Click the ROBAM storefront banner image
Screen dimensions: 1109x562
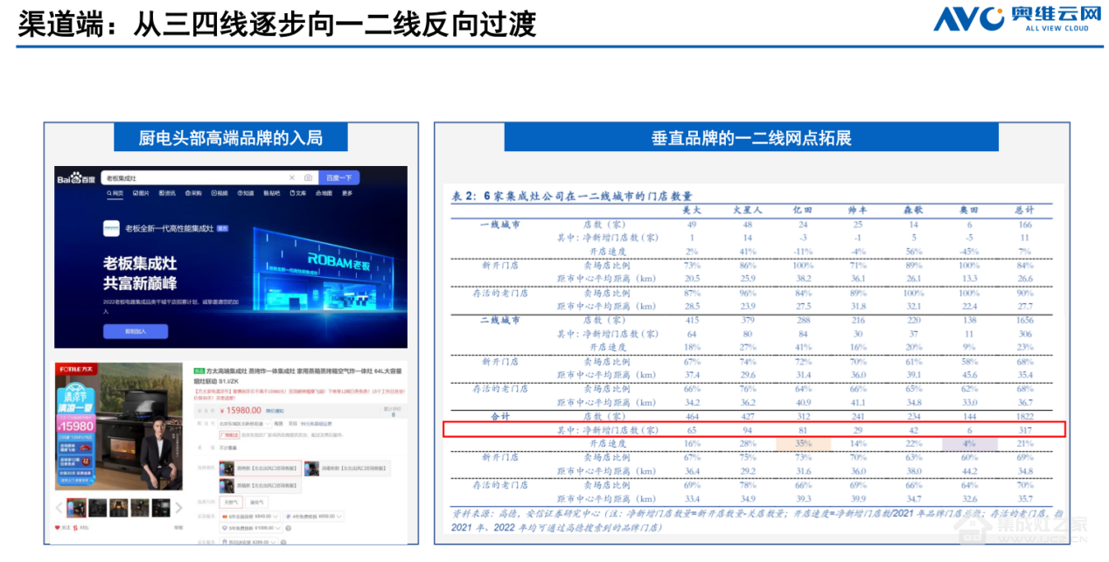click(x=324, y=269)
